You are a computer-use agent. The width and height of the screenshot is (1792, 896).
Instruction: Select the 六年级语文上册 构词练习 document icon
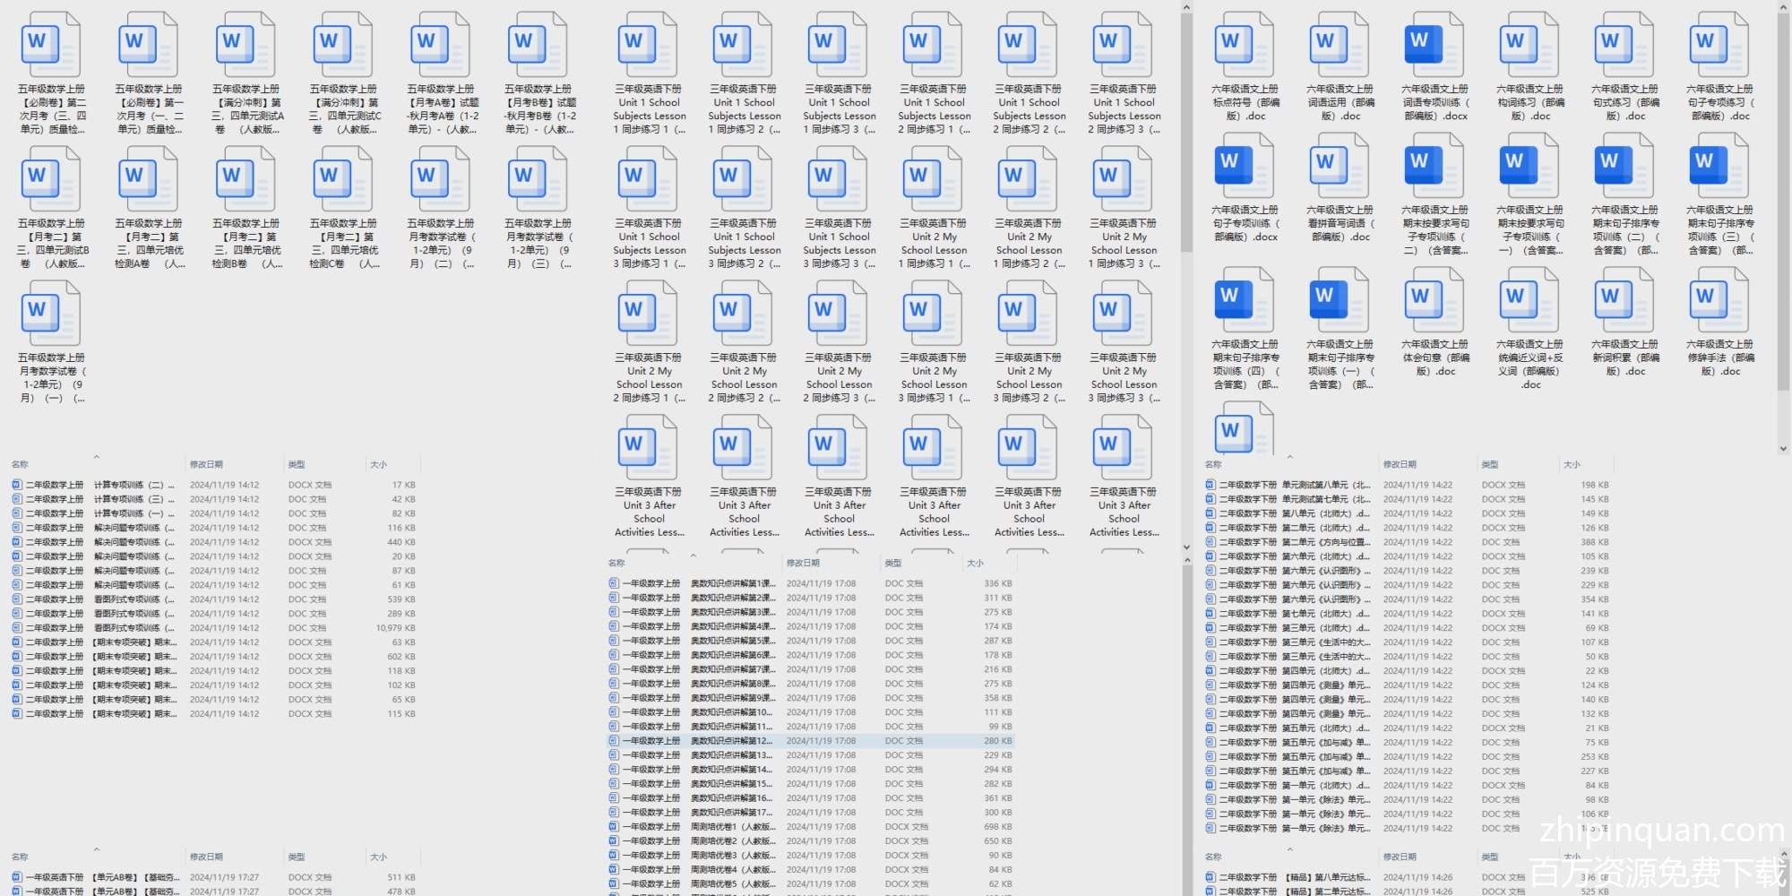tap(1529, 45)
